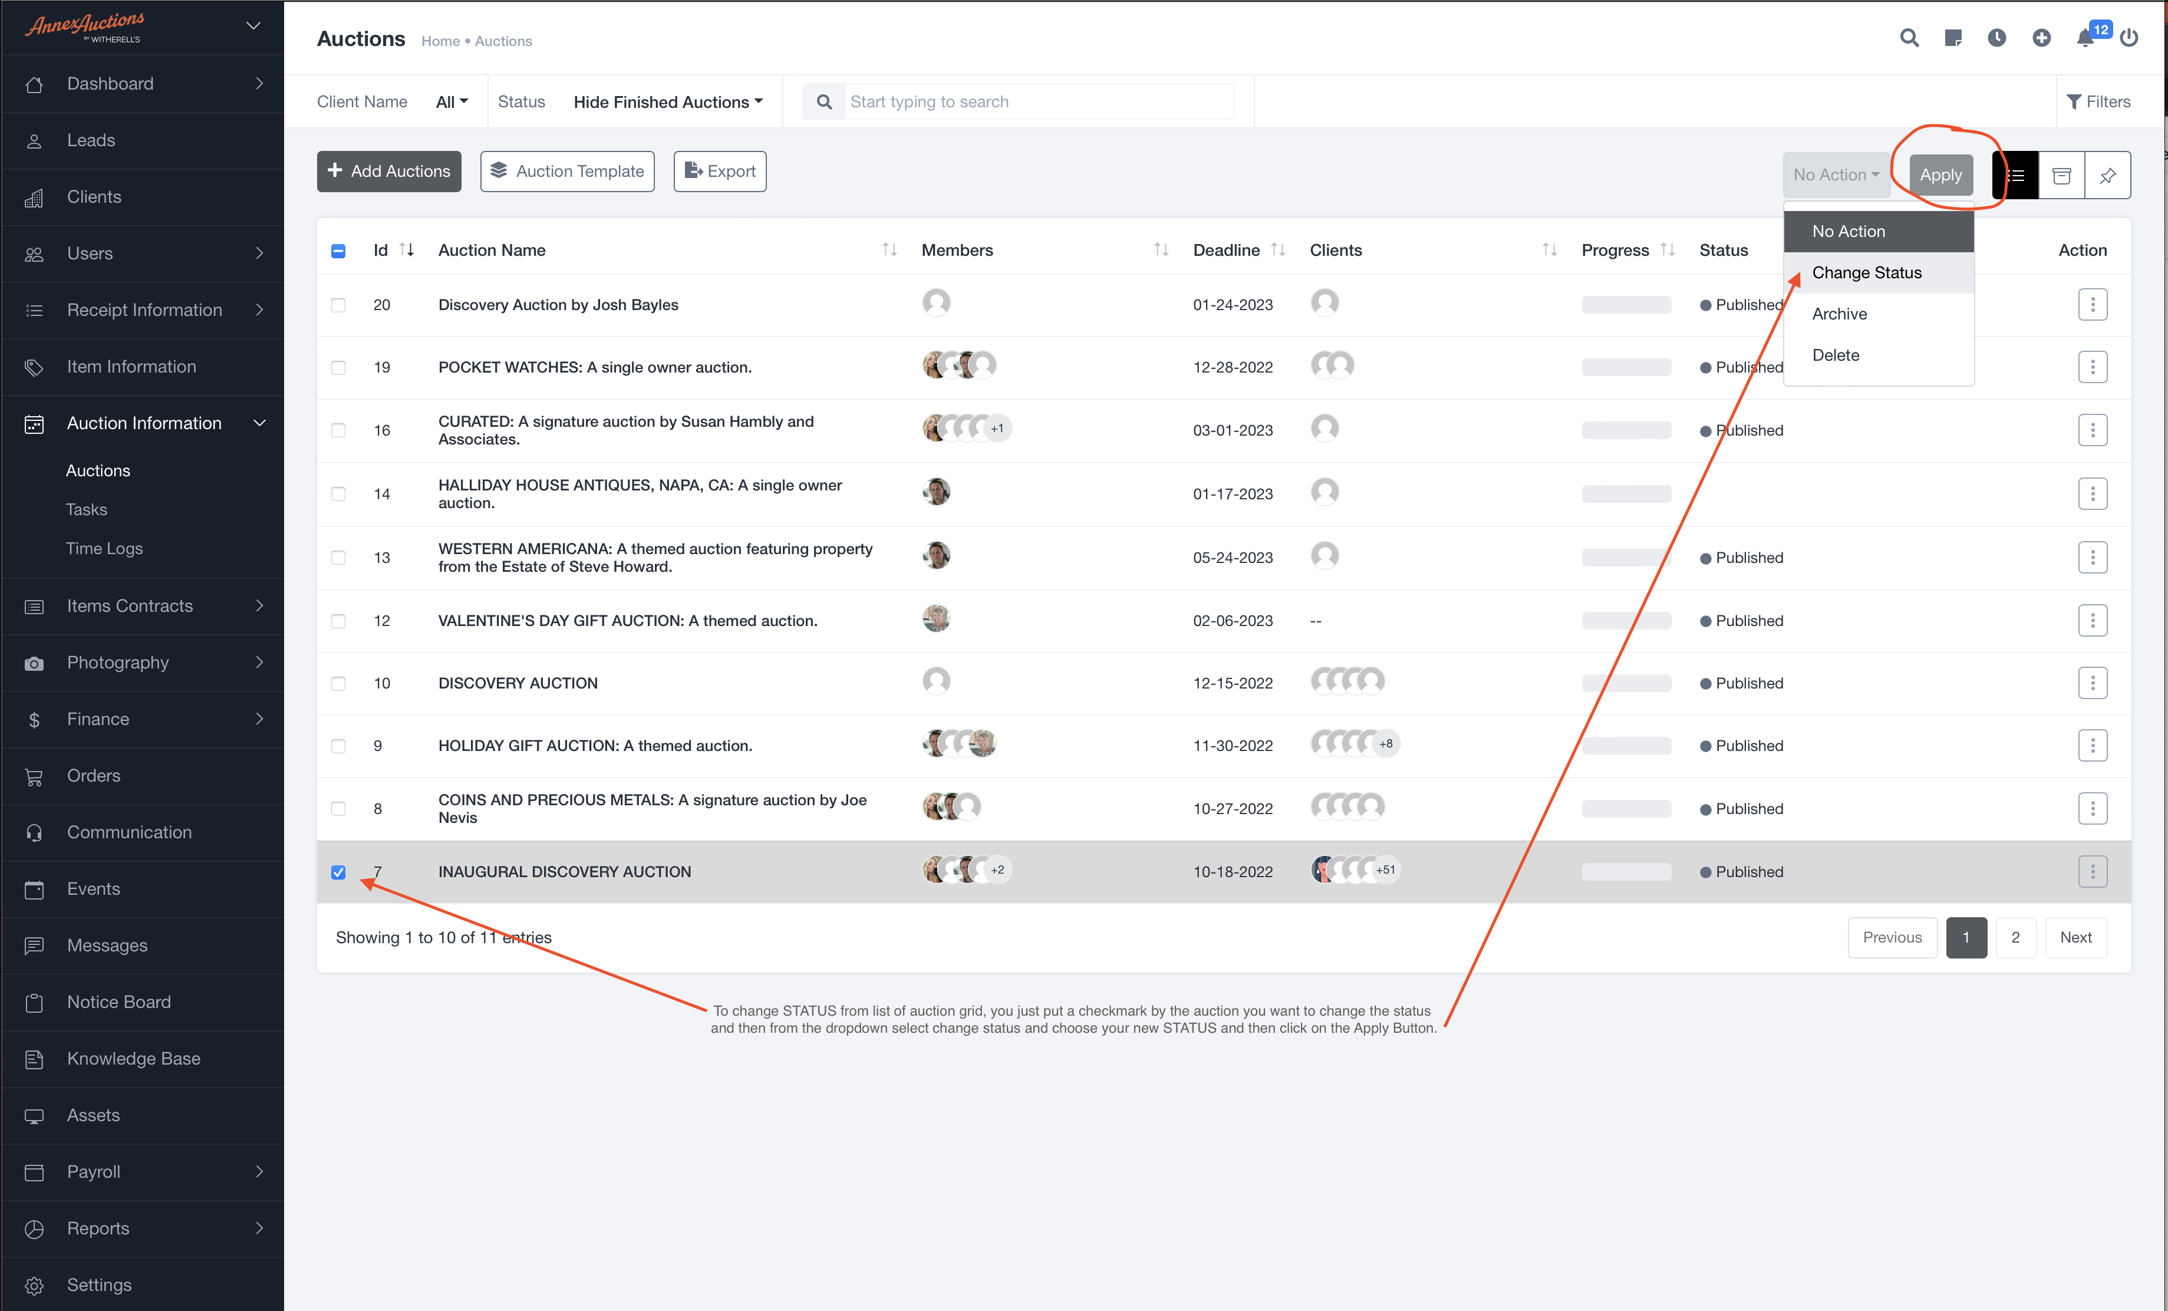Click the sticky note icon in header
This screenshot has width=2168, height=1311.
[1952, 38]
